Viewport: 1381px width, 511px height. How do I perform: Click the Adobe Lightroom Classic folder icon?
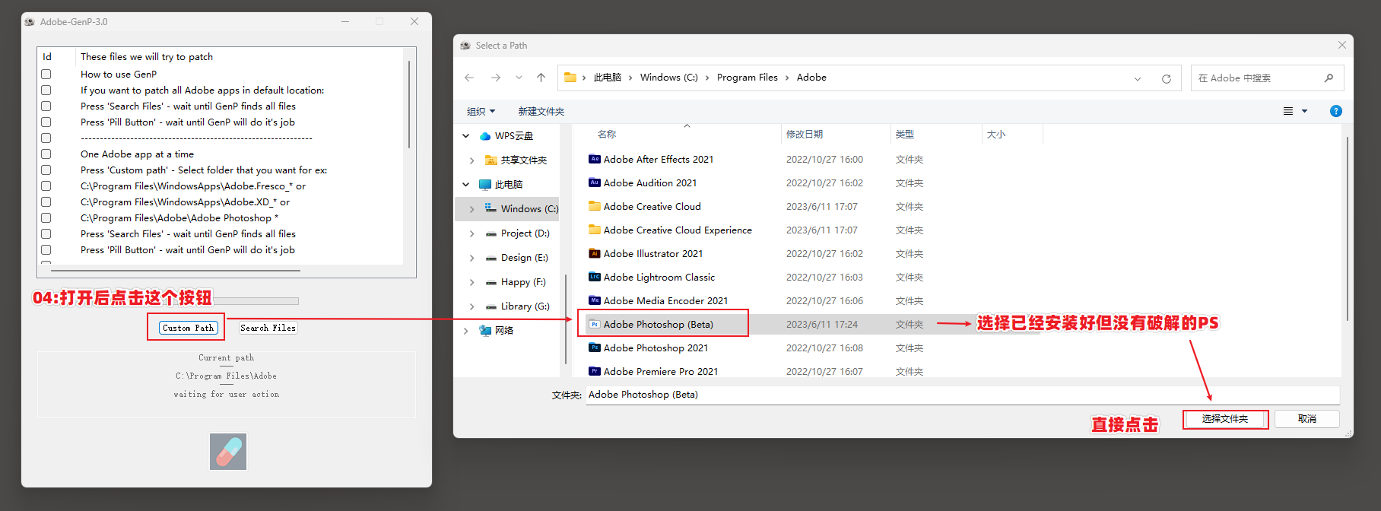595,277
